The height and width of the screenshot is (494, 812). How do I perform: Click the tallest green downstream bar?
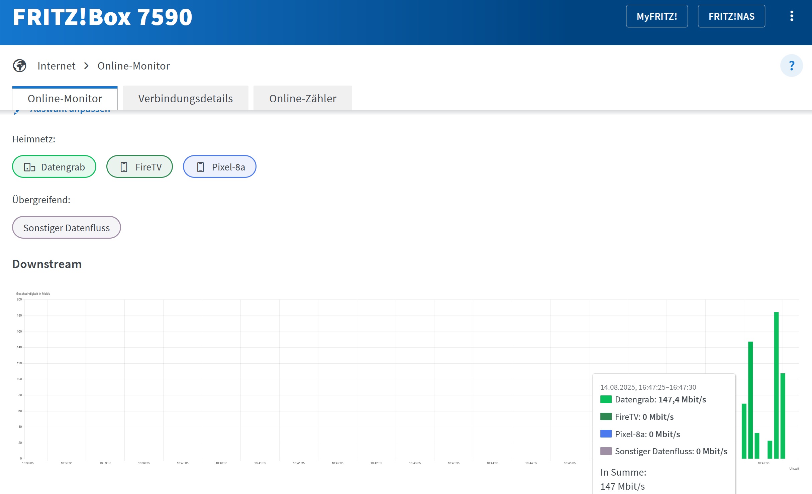pos(776,384)
